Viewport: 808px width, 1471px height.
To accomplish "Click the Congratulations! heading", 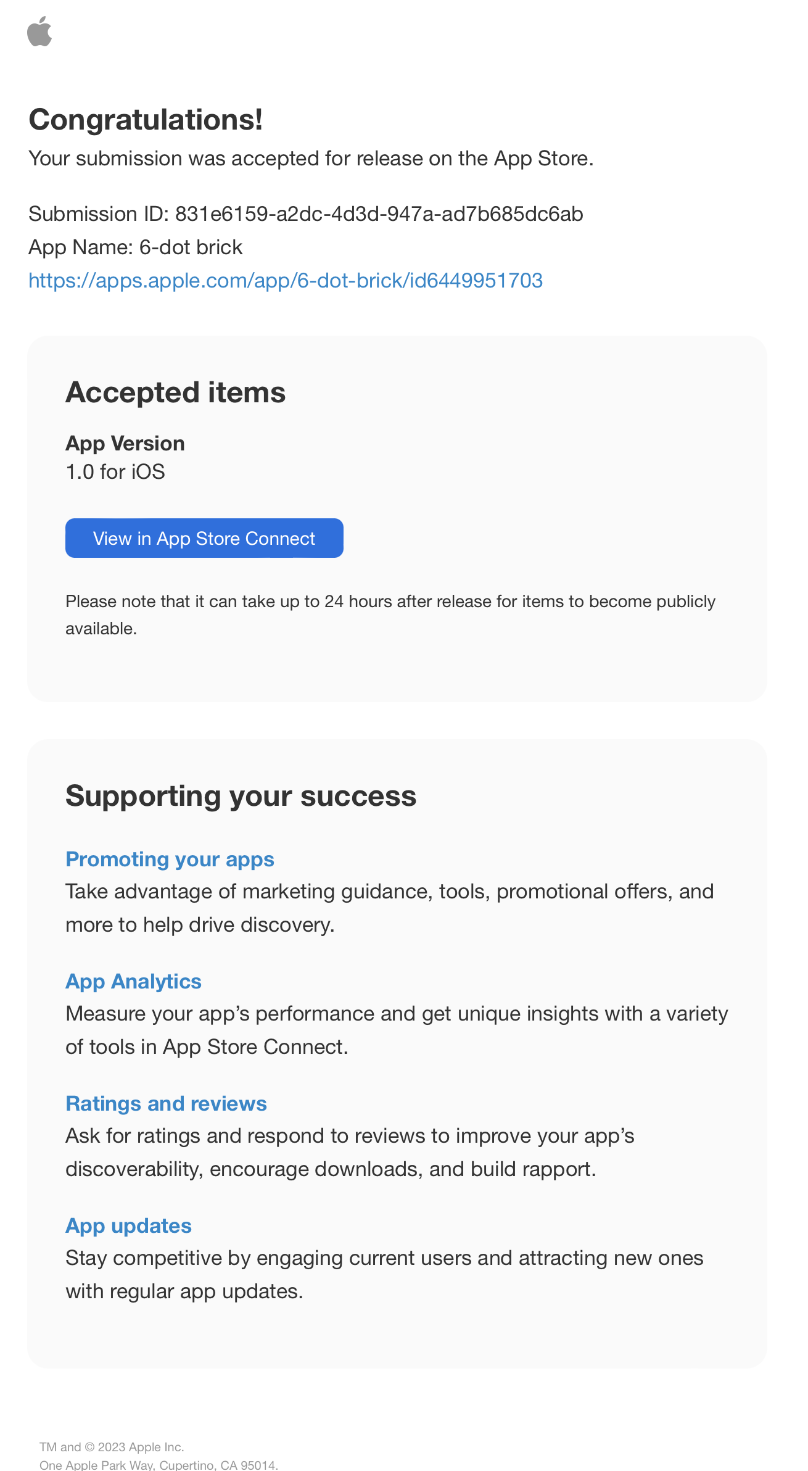I will coord(146,120).
